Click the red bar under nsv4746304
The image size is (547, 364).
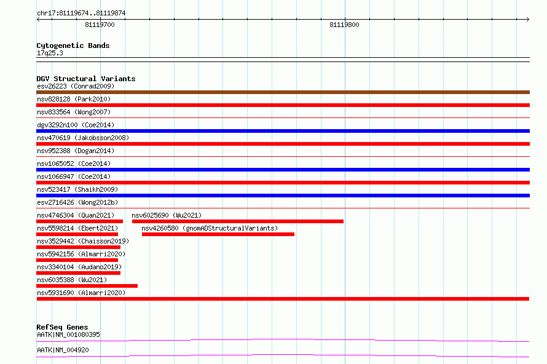(x=79, y=221)
